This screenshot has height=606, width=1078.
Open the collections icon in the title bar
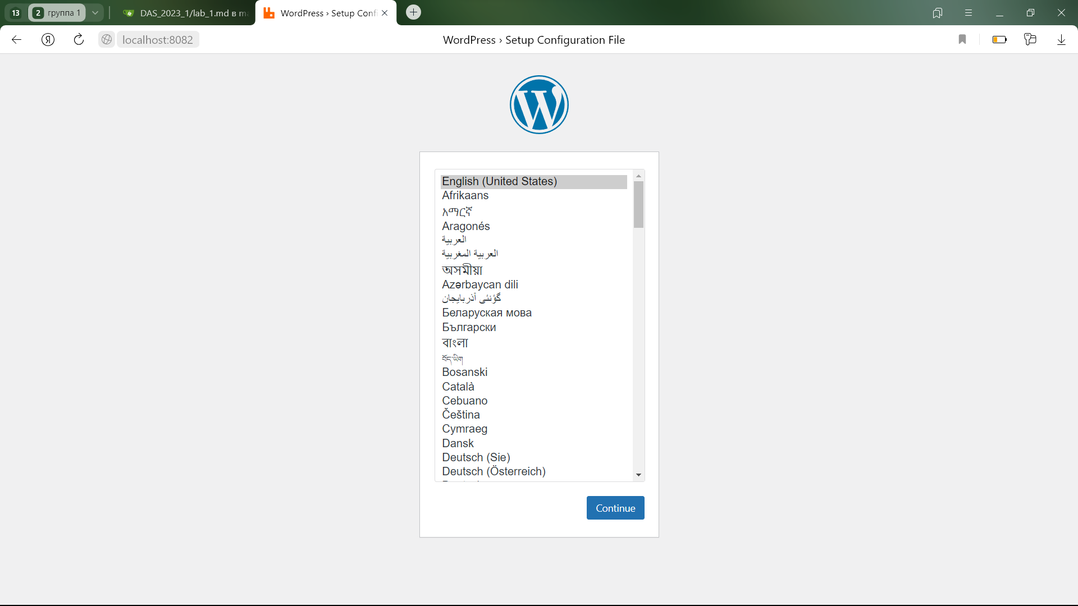(x=937, y=13)
